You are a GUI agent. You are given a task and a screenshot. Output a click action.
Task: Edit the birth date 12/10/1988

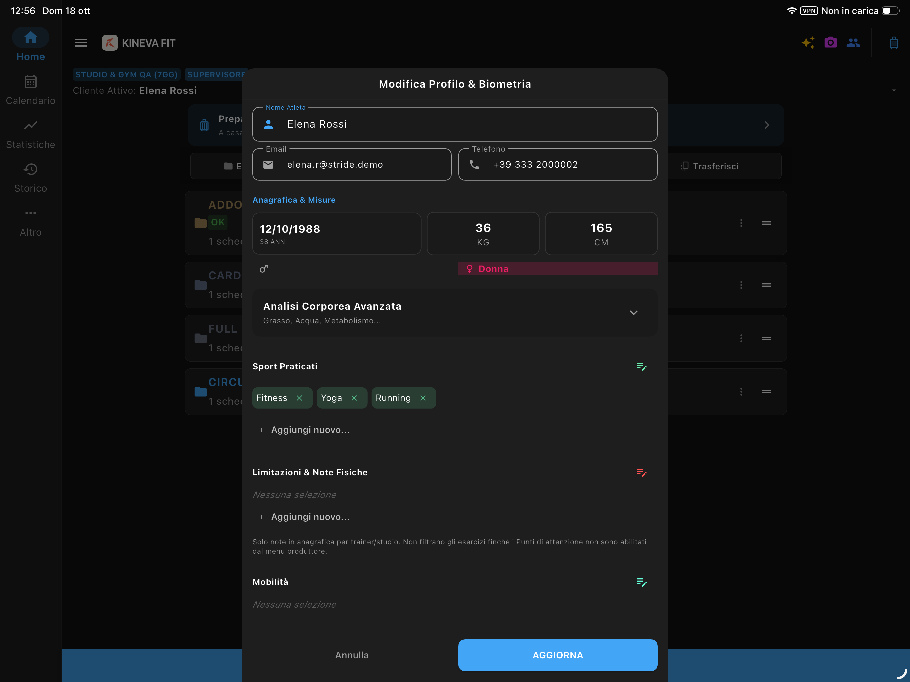(x=336, y=234)
